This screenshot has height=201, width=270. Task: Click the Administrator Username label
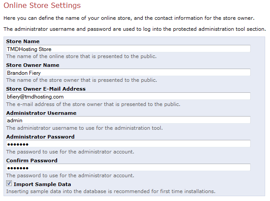point(41,113)
